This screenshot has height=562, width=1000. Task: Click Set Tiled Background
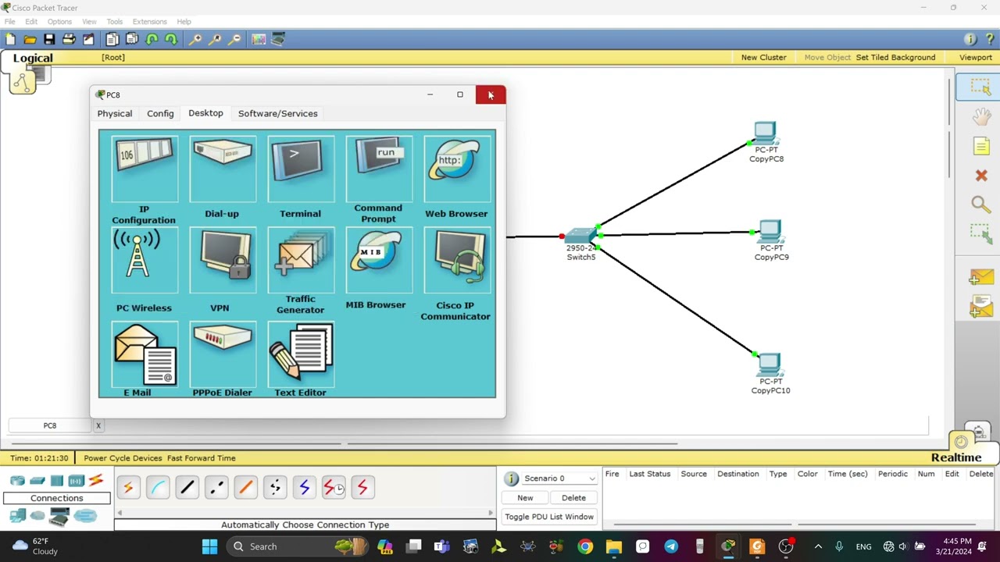[x=895, y=57]
